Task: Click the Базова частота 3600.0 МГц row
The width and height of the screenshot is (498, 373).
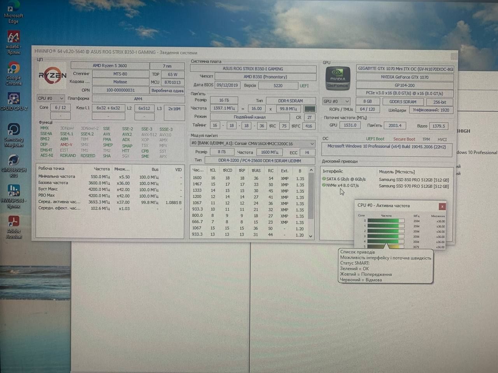Action: (x=110, y=183)
